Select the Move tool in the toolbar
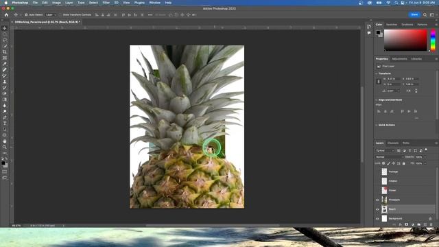439x247 pixels. coord(5,28)
